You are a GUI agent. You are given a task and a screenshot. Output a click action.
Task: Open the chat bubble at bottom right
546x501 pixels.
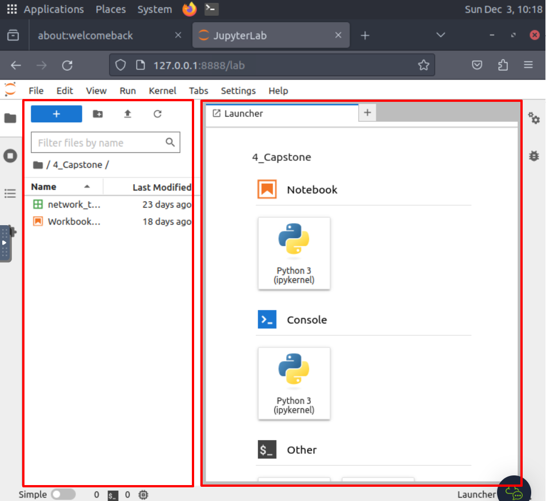click(x=514, y=492)
